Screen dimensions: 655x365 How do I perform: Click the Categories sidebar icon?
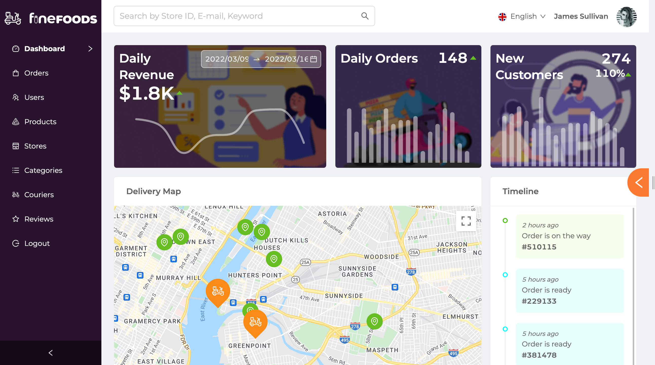[16, 170]
